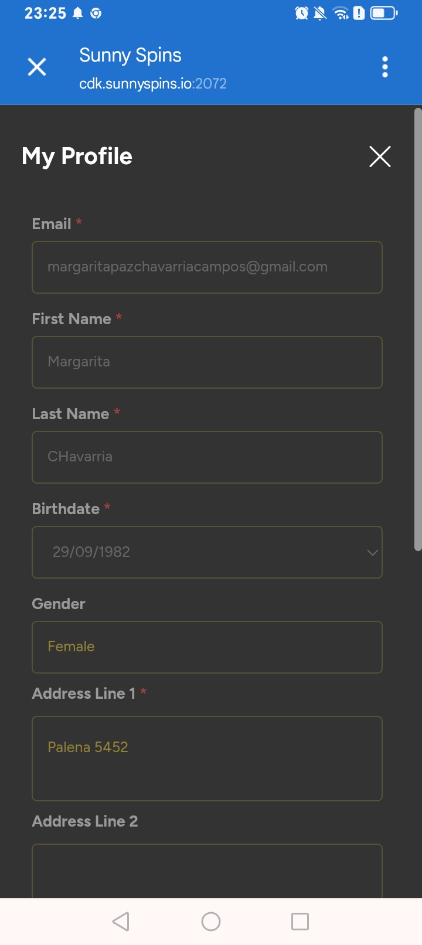
Task: Click the page vertical scrollbar
Action: point(417,328)
